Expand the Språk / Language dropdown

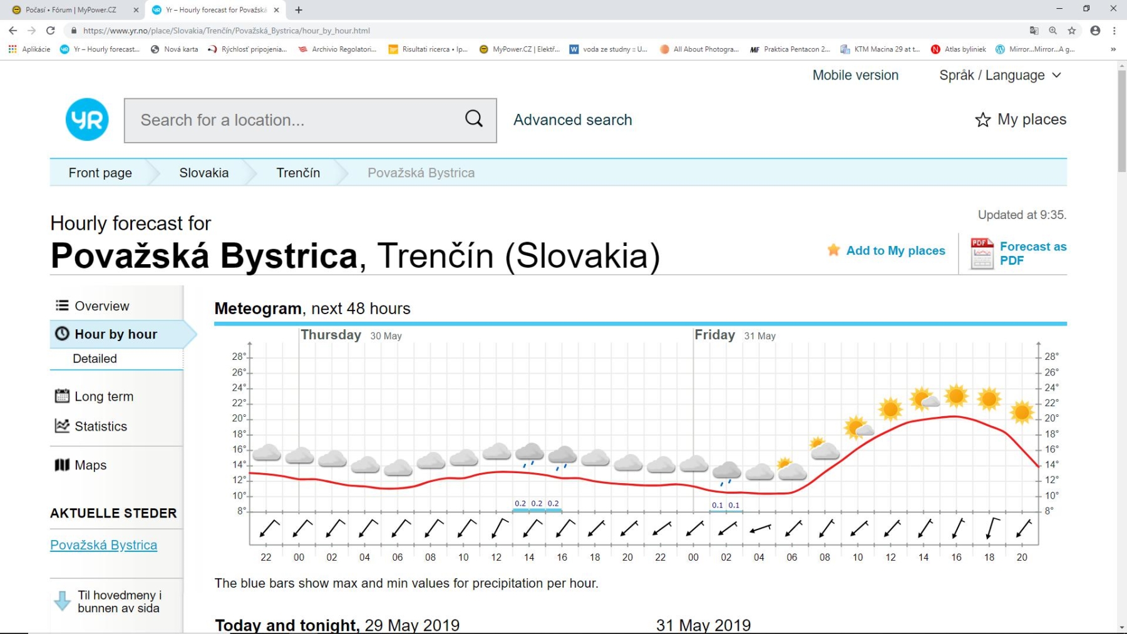coord(1001,75)
